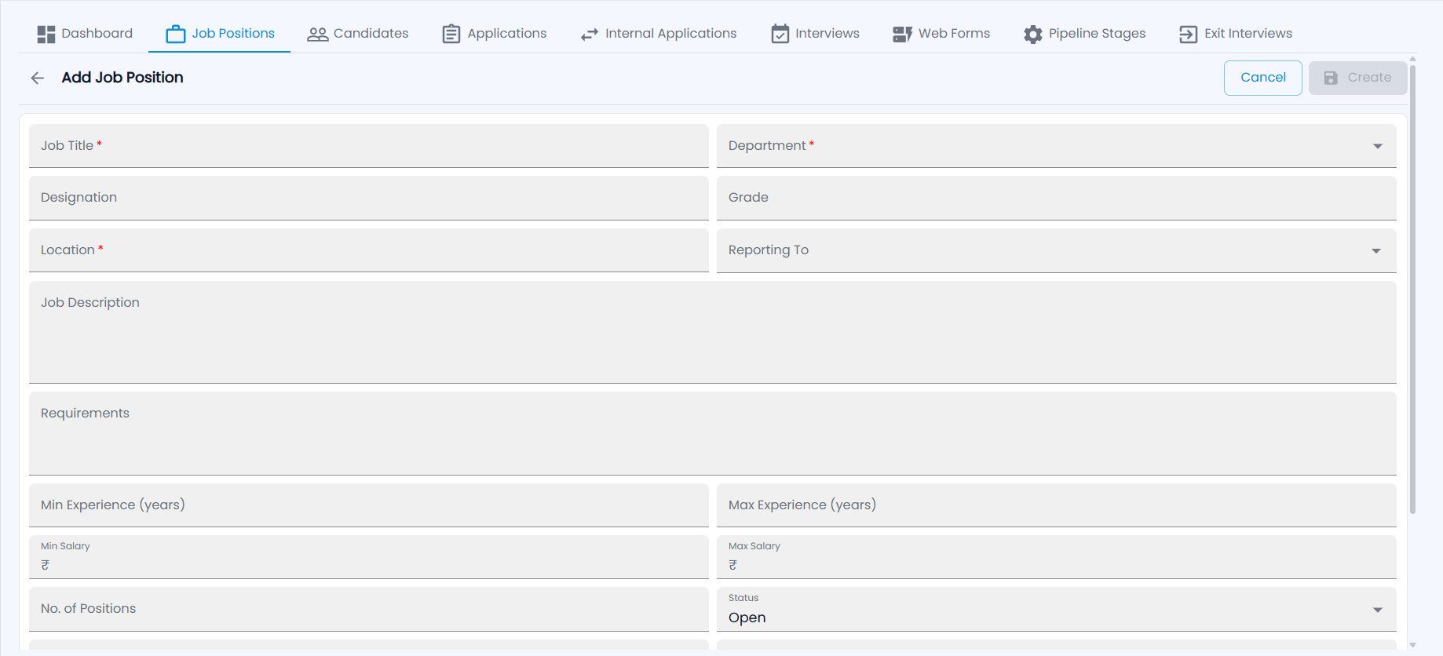
Task: Go to the Web Forms tab
Action: [x=941, y=34]
